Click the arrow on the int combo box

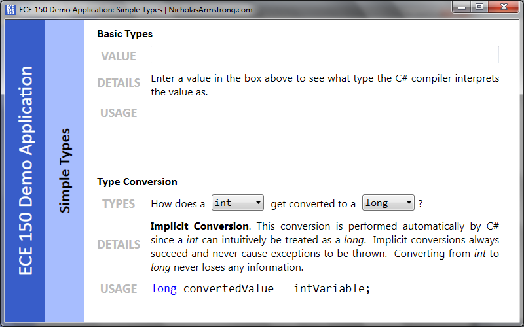[258, 203]
